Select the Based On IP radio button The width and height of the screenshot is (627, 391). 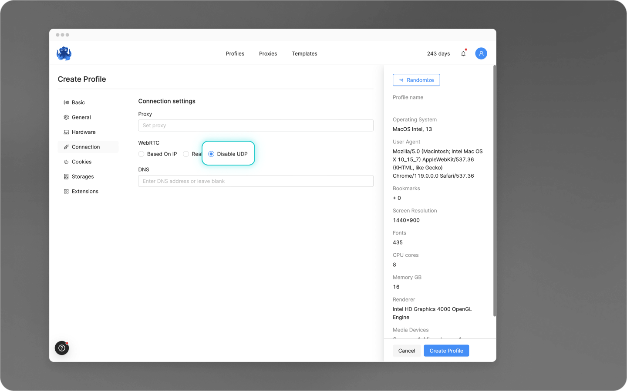click(141, 154)
